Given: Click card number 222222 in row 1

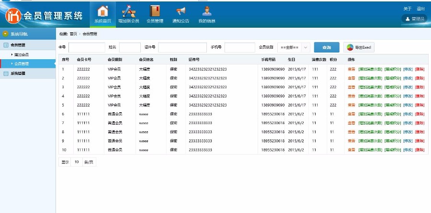Looking at the screenshot, I should click(83, 69).
